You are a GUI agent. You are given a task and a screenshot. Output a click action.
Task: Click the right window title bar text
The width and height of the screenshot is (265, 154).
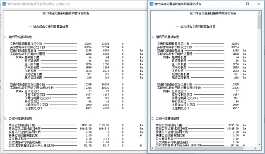click(x=178, y=4)
